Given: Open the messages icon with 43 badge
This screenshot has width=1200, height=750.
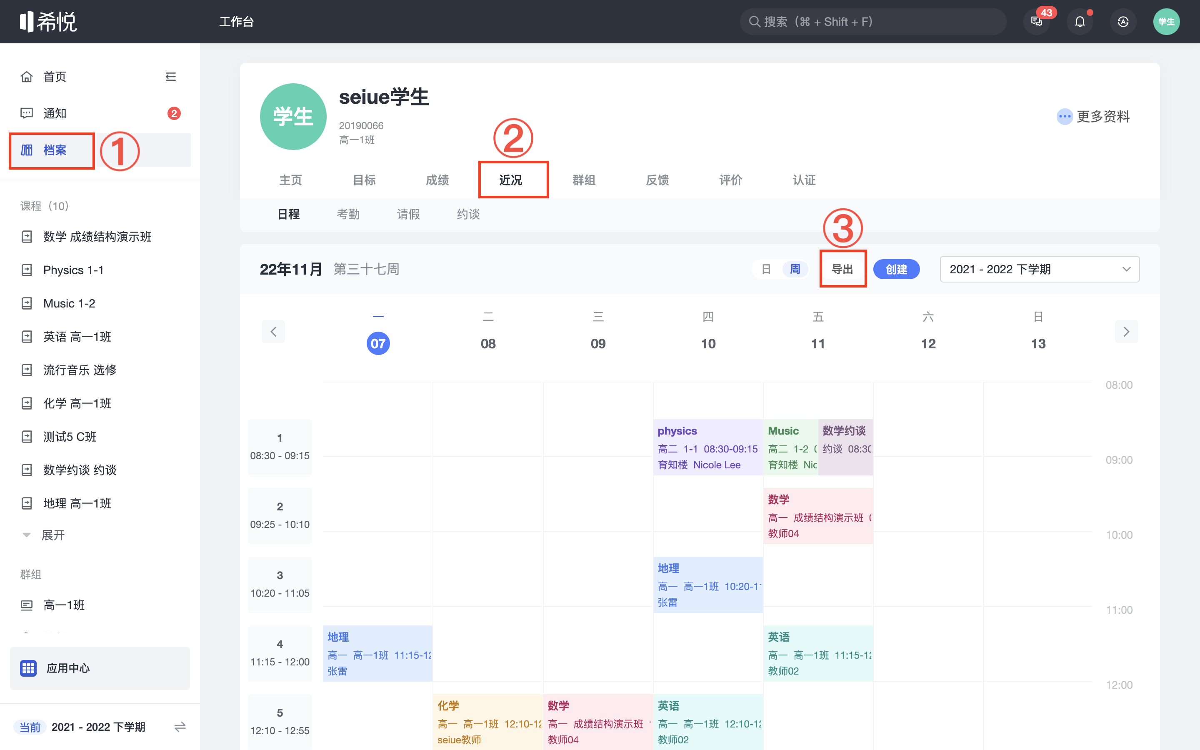Looking at the screenshot, I should click(x=1037, y=22).
